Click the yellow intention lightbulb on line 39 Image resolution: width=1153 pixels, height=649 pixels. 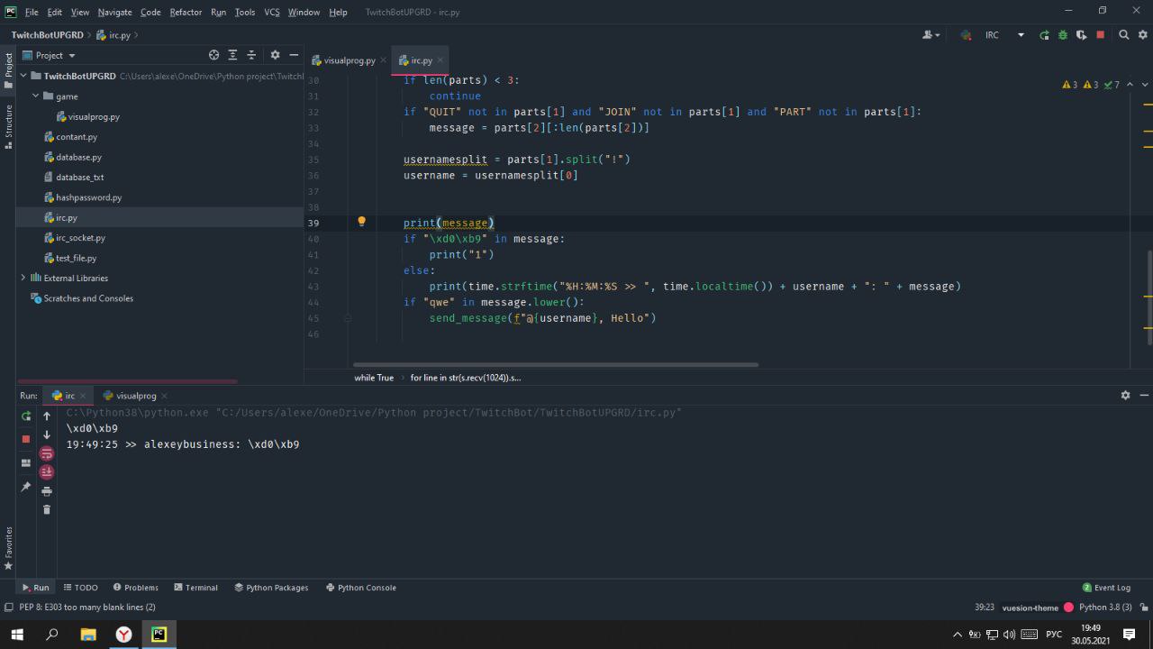tap(361, 222)
